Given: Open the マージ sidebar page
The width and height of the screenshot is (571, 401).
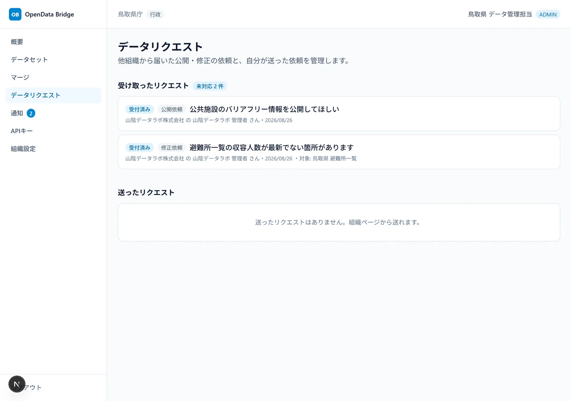Looking at the screenshot, I should click(x=53, y=77).
